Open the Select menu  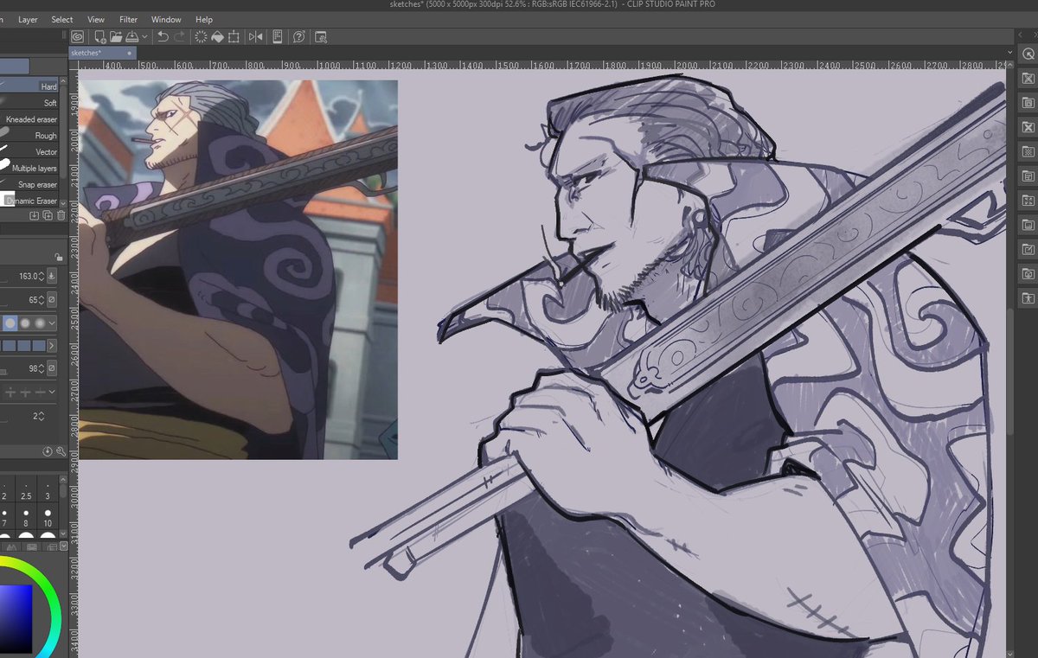tap(62, 19)
